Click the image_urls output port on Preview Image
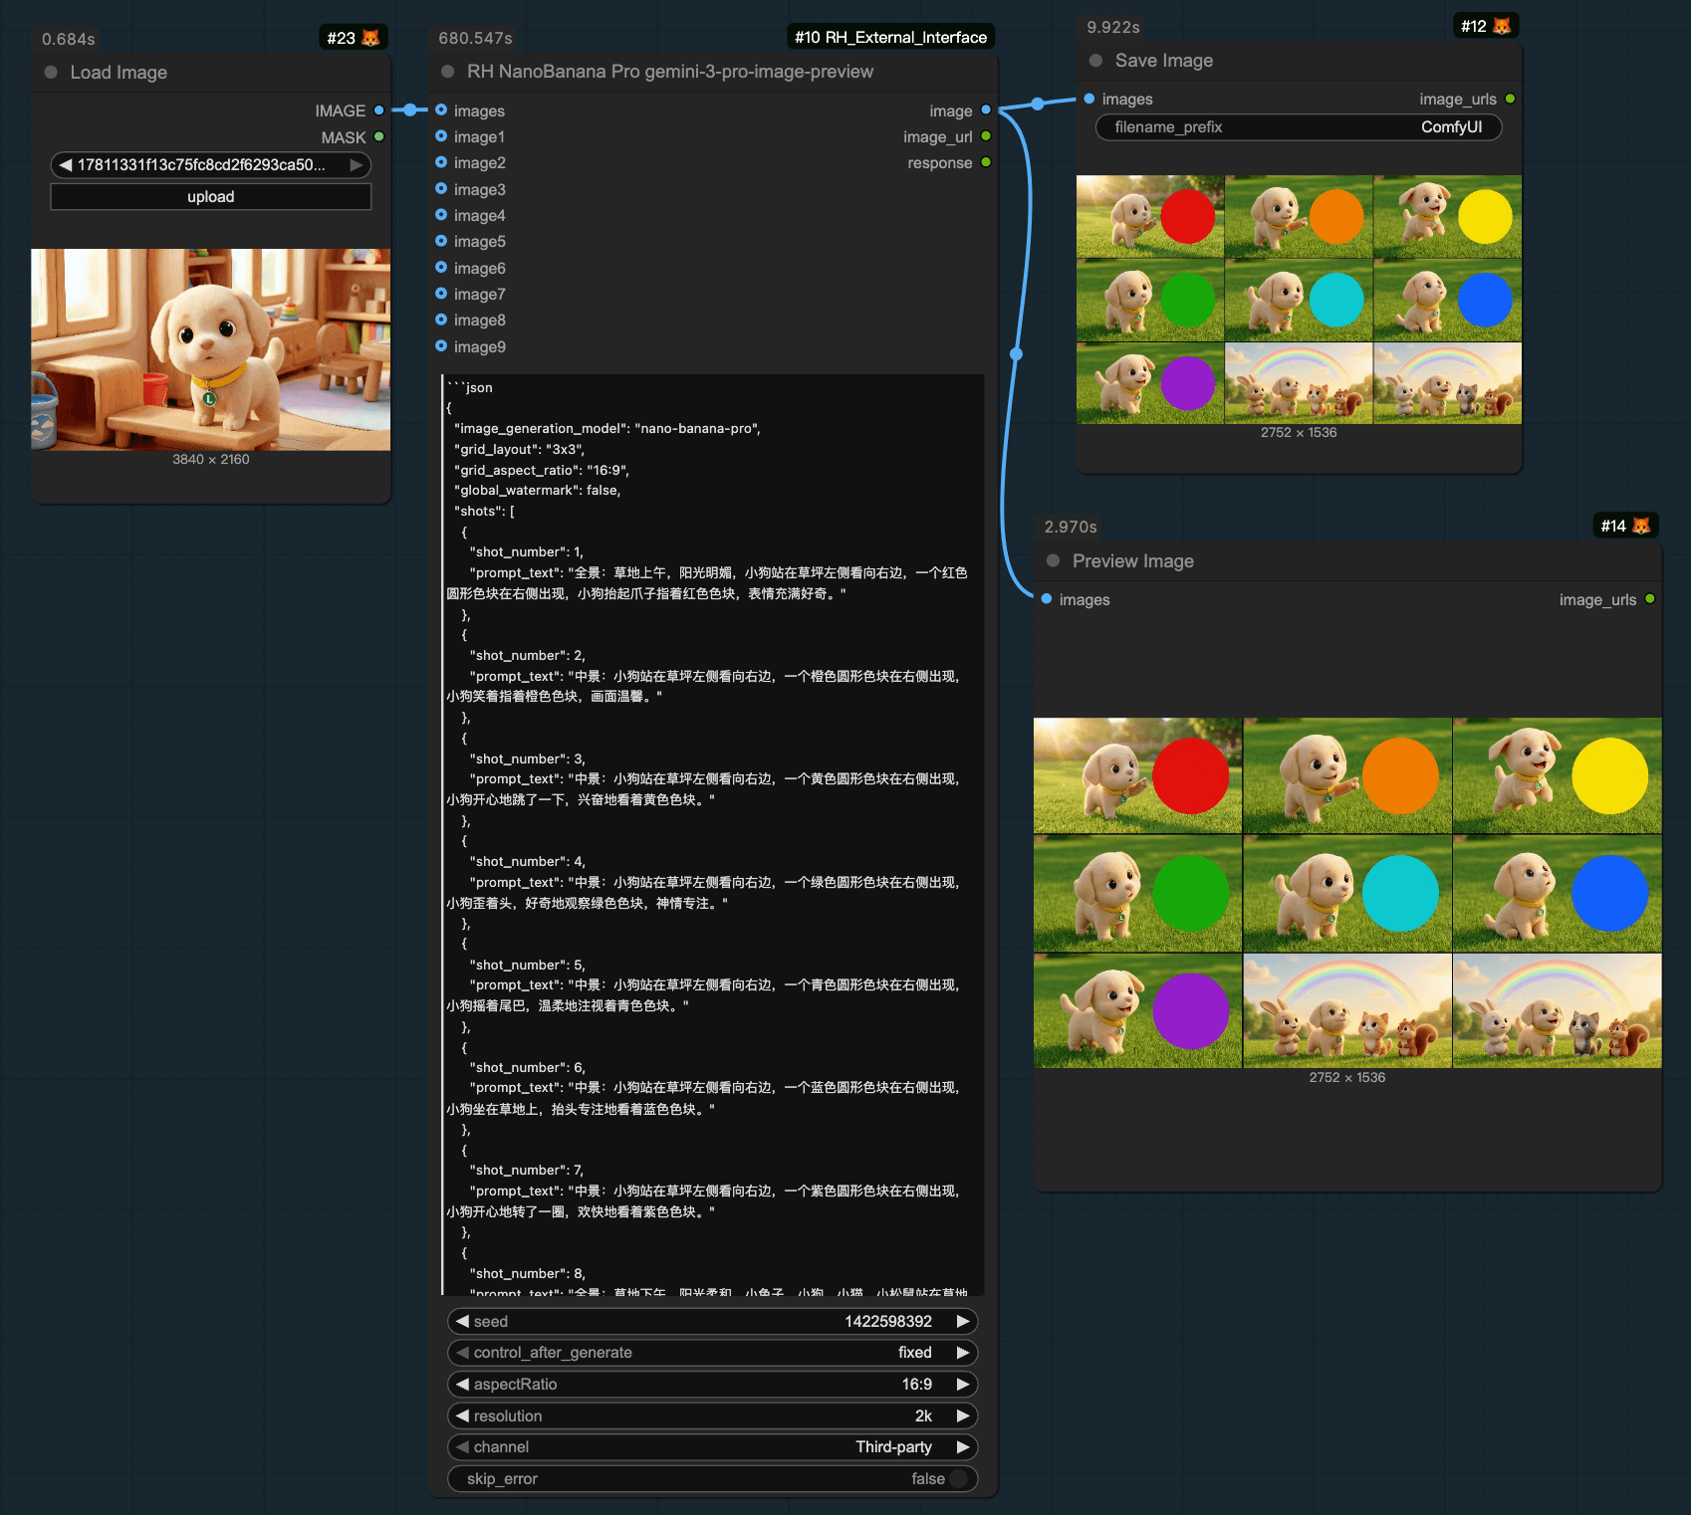The height and width of the screenshot is (1515, 1691). point(1650,599)
